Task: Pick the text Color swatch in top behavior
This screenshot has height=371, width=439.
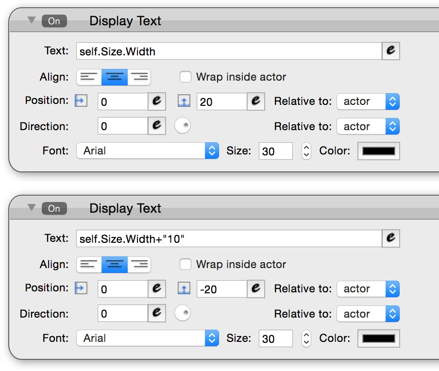Action: 378,151
